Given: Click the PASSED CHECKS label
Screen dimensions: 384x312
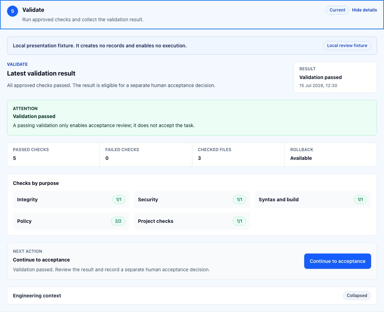Looking at the screenshot, I should coord(31,150).
